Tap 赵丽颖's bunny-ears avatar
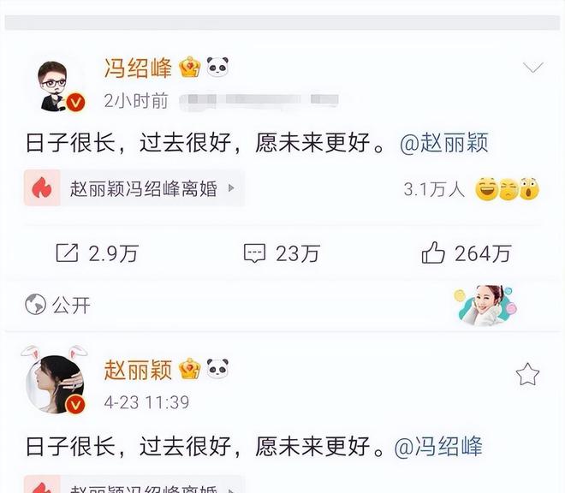565x493 pixels. (x=55, y=379)
